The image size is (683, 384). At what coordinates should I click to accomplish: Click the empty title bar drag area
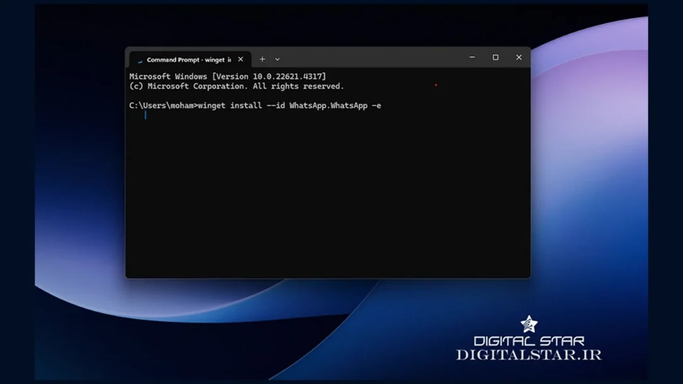click(373, 57)
